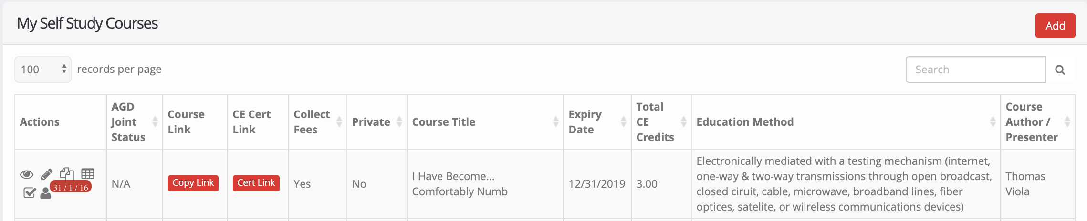The width and height of the screenshot is (1087, 221).
Task: Open the records per page dropdown
Action: tap(43, 70)
